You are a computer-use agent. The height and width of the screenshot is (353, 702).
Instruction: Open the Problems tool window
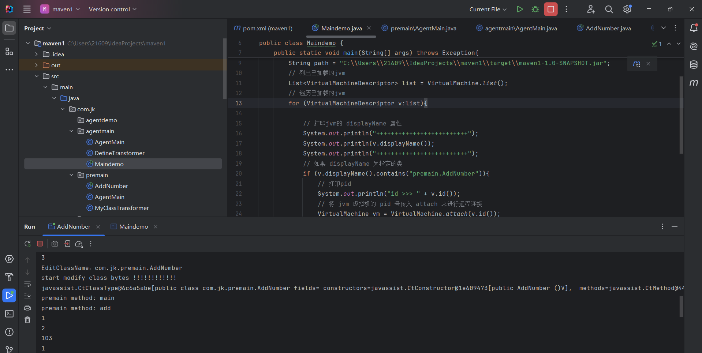pos(9,332)
